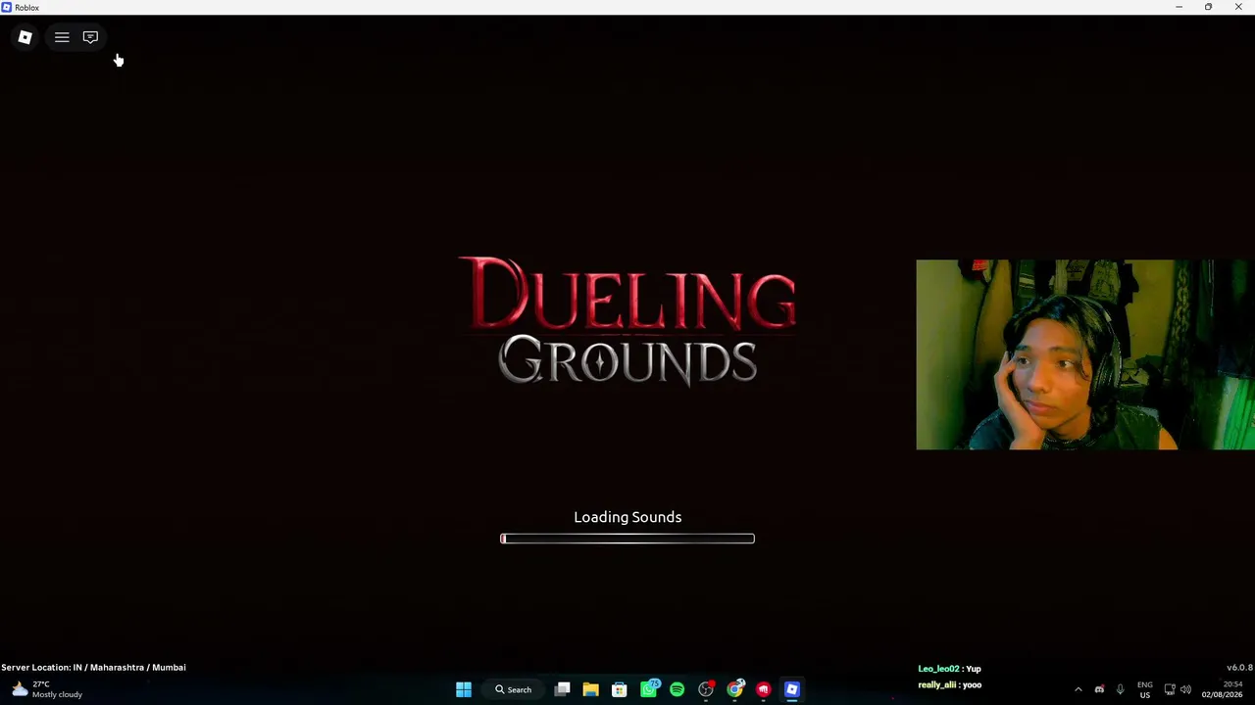
Task: Click the taskbar Search box
Action: [x=514, y=689]
